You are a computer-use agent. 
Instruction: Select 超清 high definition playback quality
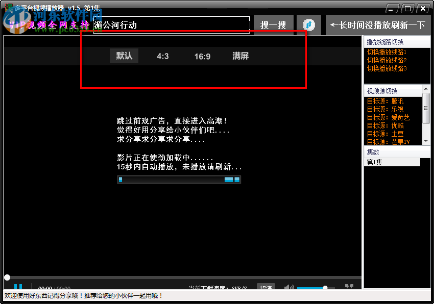(x=266, y=287)
